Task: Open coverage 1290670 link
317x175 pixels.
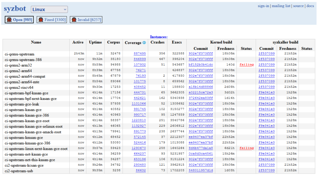Action: pos(139,148)
